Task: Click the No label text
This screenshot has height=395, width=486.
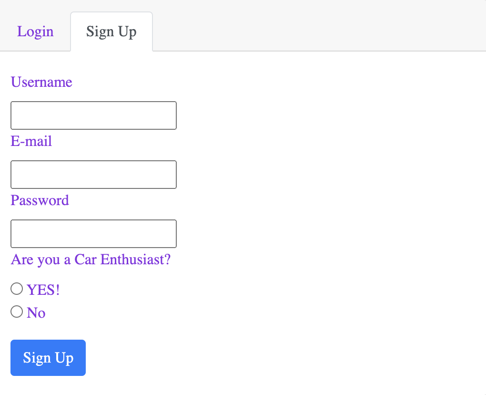Action: tap(36, 312)
